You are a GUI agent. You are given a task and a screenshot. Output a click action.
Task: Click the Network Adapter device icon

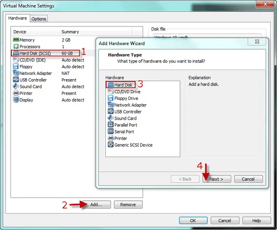pyautogui.click(x=16, y=73)
